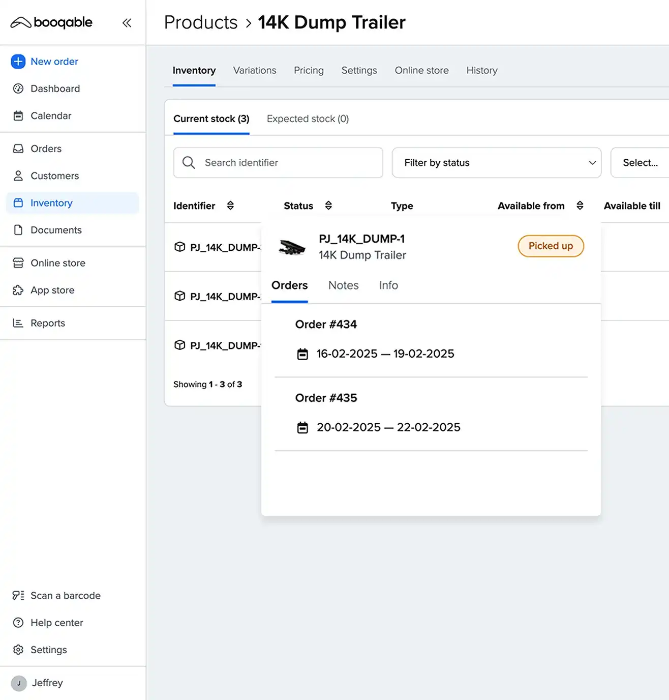Click the Search identifier field

(x=285, y=163)
